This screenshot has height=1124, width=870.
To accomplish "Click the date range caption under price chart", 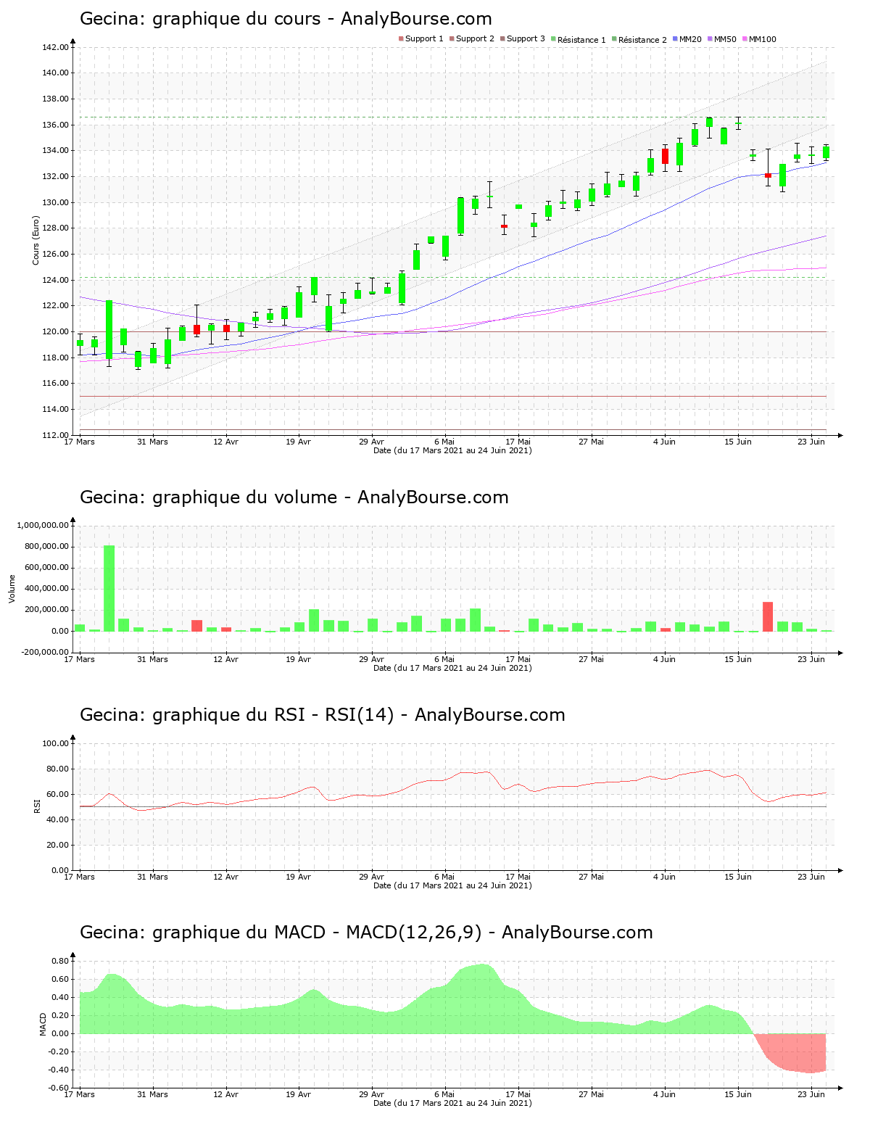I will click(452, 450).
